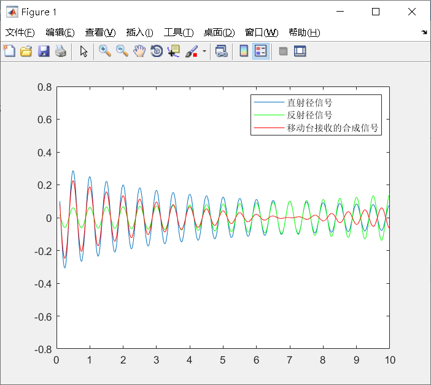Select the Pan hand tool
Screen dimensions: 431x385
[x=139, y=51]
